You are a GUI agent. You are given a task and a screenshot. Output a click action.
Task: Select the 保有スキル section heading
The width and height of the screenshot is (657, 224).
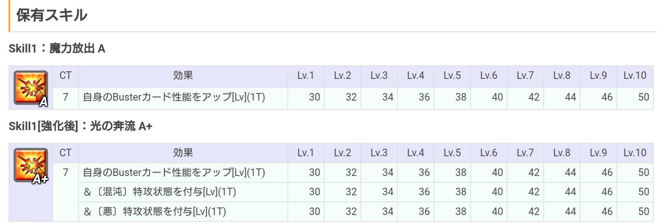(52, 15)
